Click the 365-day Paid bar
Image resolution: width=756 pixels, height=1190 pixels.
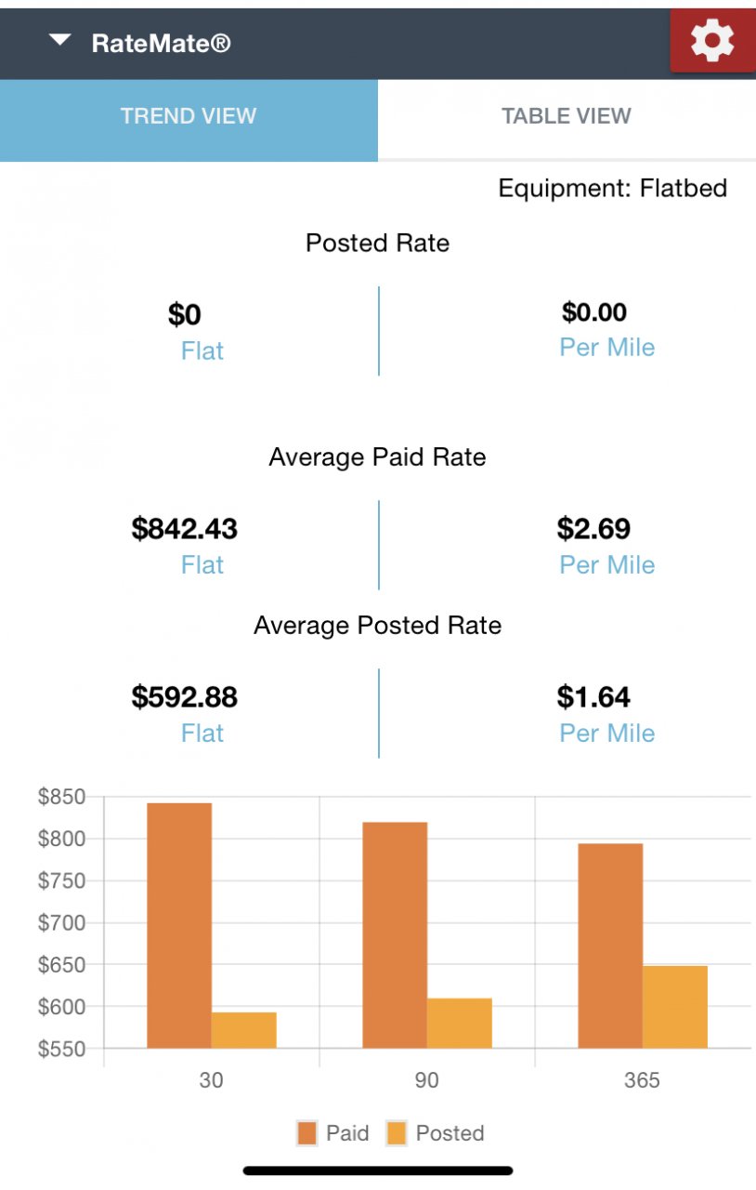tap(610, 945)
